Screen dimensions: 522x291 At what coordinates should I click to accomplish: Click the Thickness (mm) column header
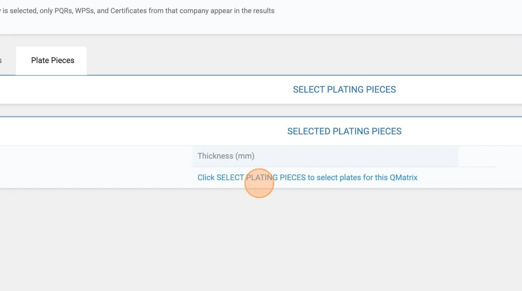tap(226, 156)
